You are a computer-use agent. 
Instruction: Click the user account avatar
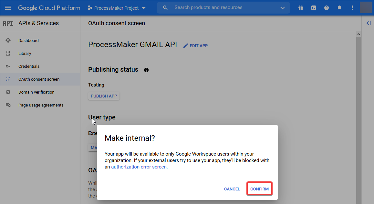point(366,8)
